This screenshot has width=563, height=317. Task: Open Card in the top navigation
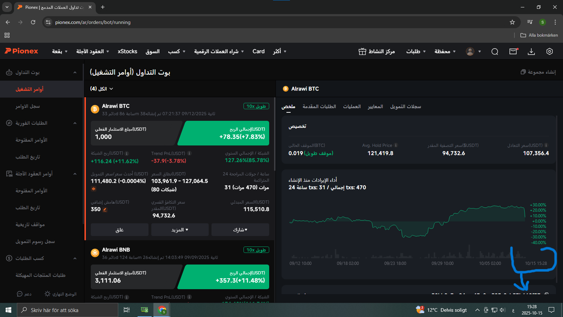[x=258, y=51]
